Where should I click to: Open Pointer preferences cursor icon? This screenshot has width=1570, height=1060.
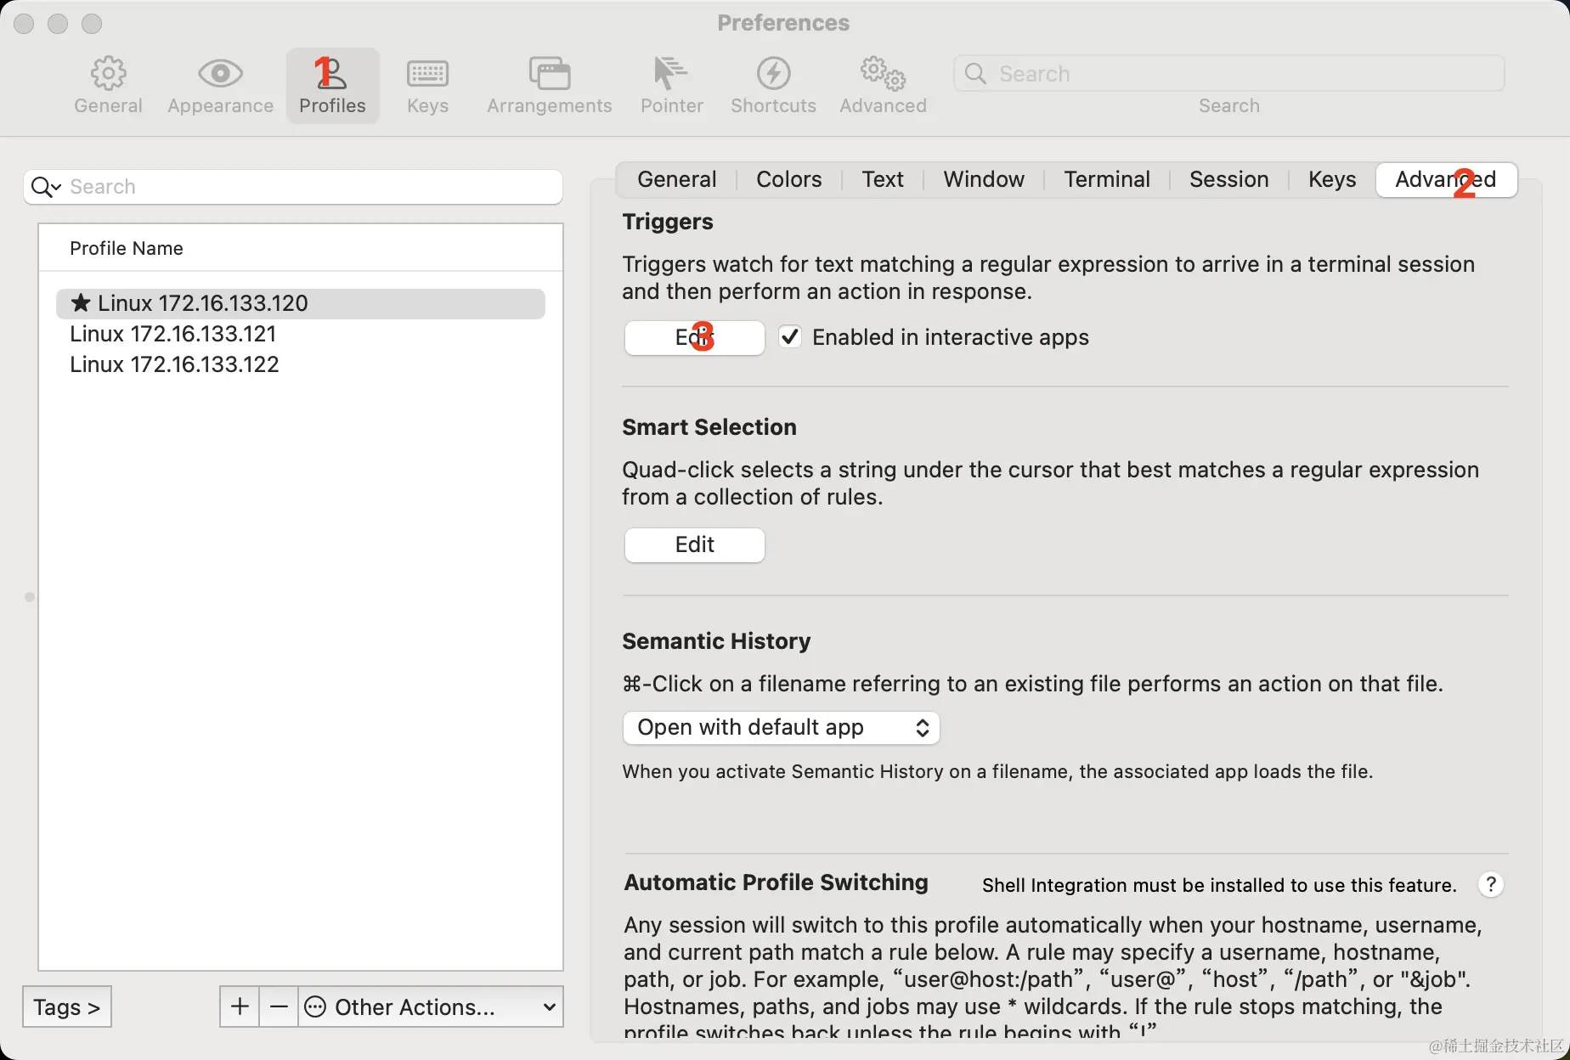click(670, 74)
